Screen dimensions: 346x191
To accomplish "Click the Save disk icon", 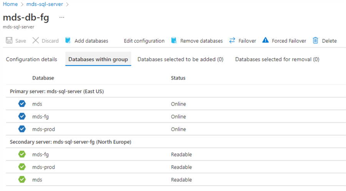I will tap(9, 41).
